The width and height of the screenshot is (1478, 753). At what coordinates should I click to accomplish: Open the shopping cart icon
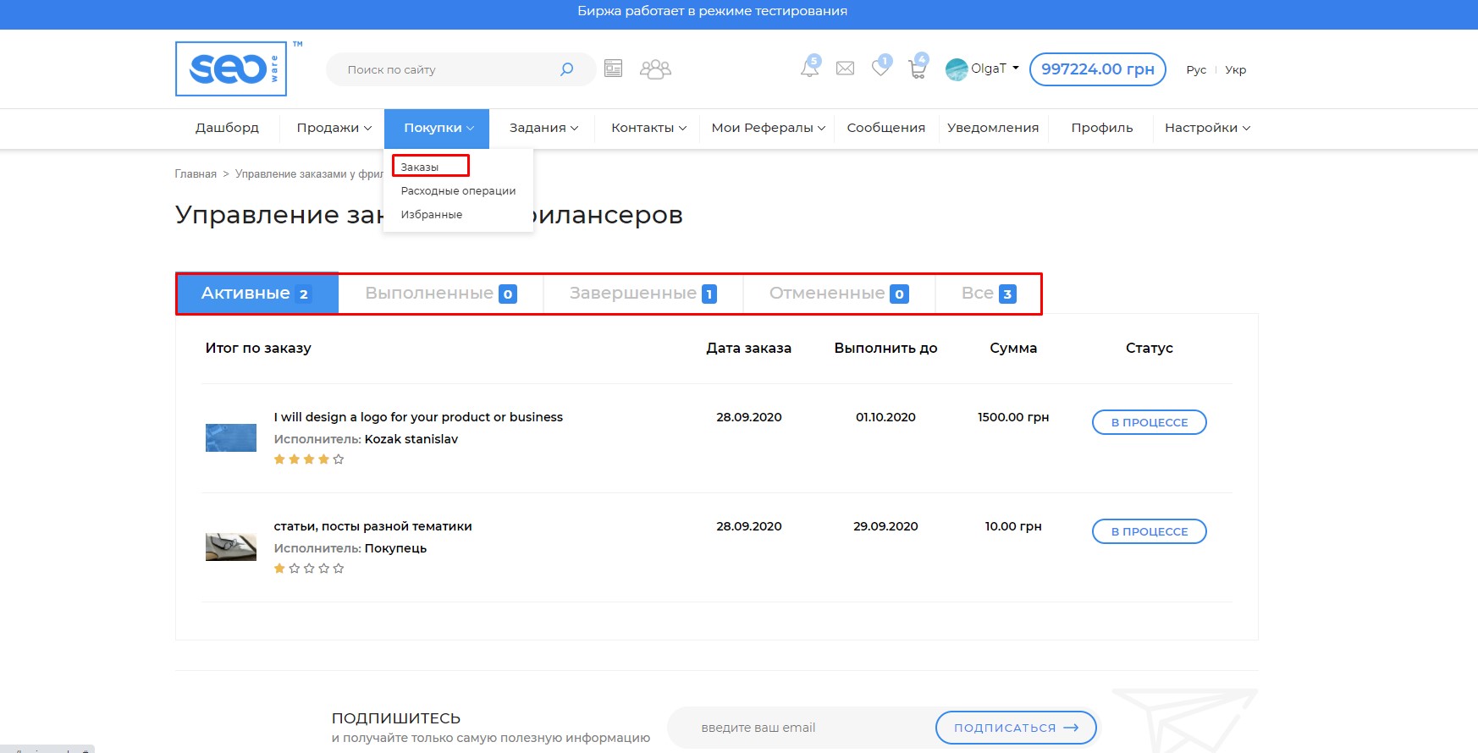pos(917,69)
